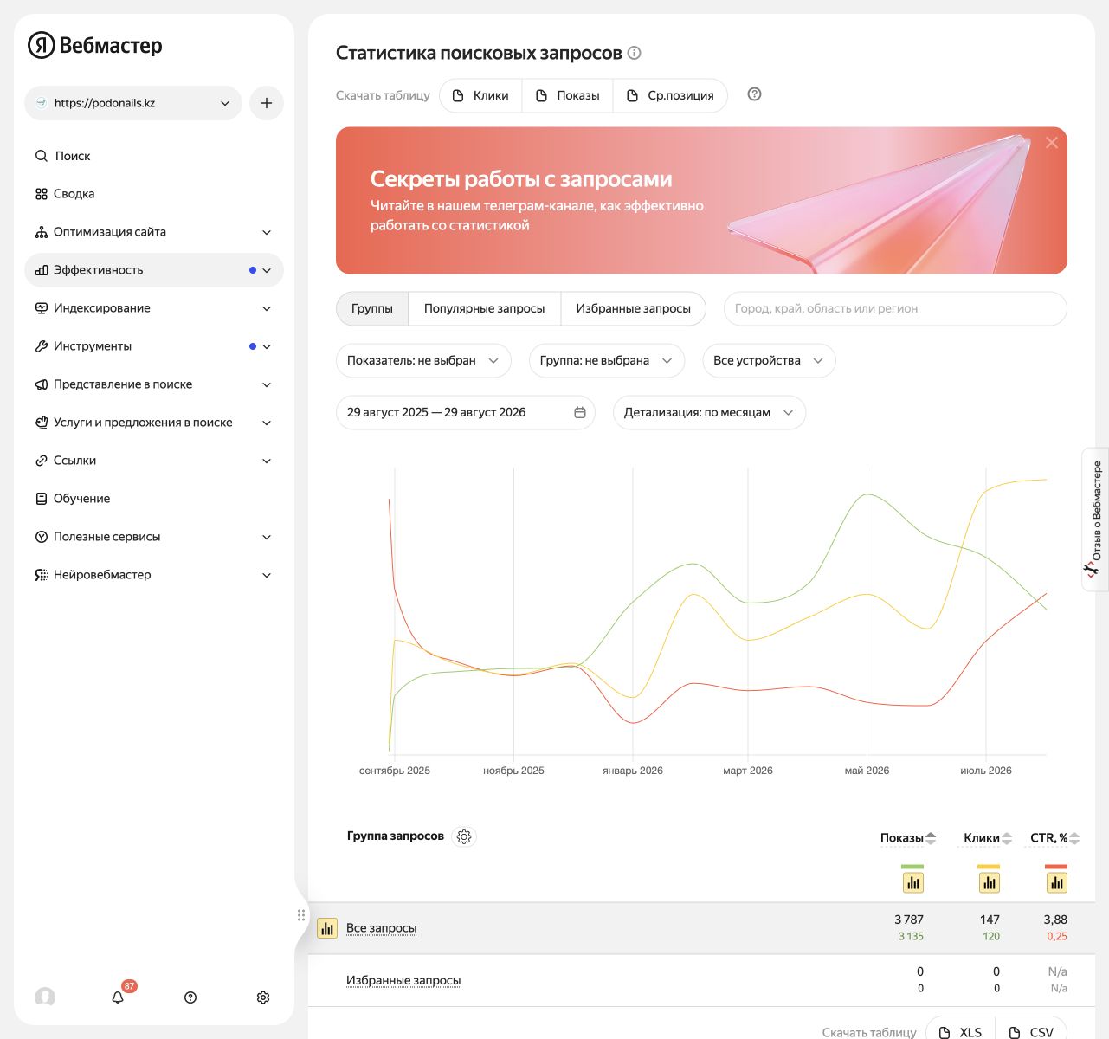Open the Показатель: не выбран dropdown
This screenshot has height=1039, width=1109.
(423, 360)
